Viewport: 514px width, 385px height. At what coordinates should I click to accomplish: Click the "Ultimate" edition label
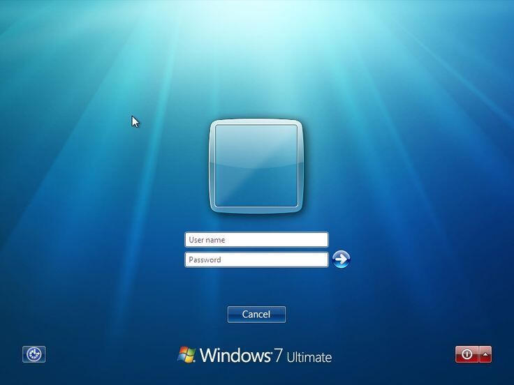[x=309, y=357]
